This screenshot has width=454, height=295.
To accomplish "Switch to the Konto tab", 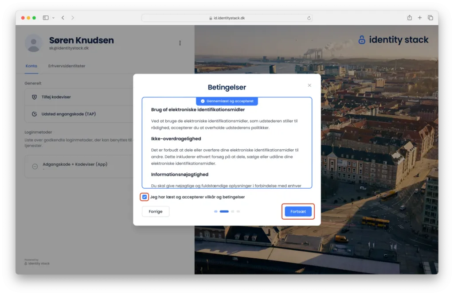I will point(31,66).
